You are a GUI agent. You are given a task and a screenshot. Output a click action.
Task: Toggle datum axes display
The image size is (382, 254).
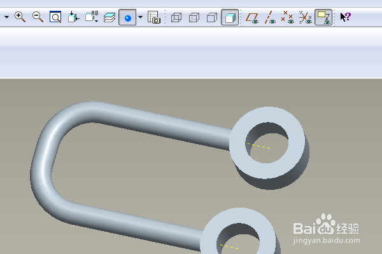270,17
